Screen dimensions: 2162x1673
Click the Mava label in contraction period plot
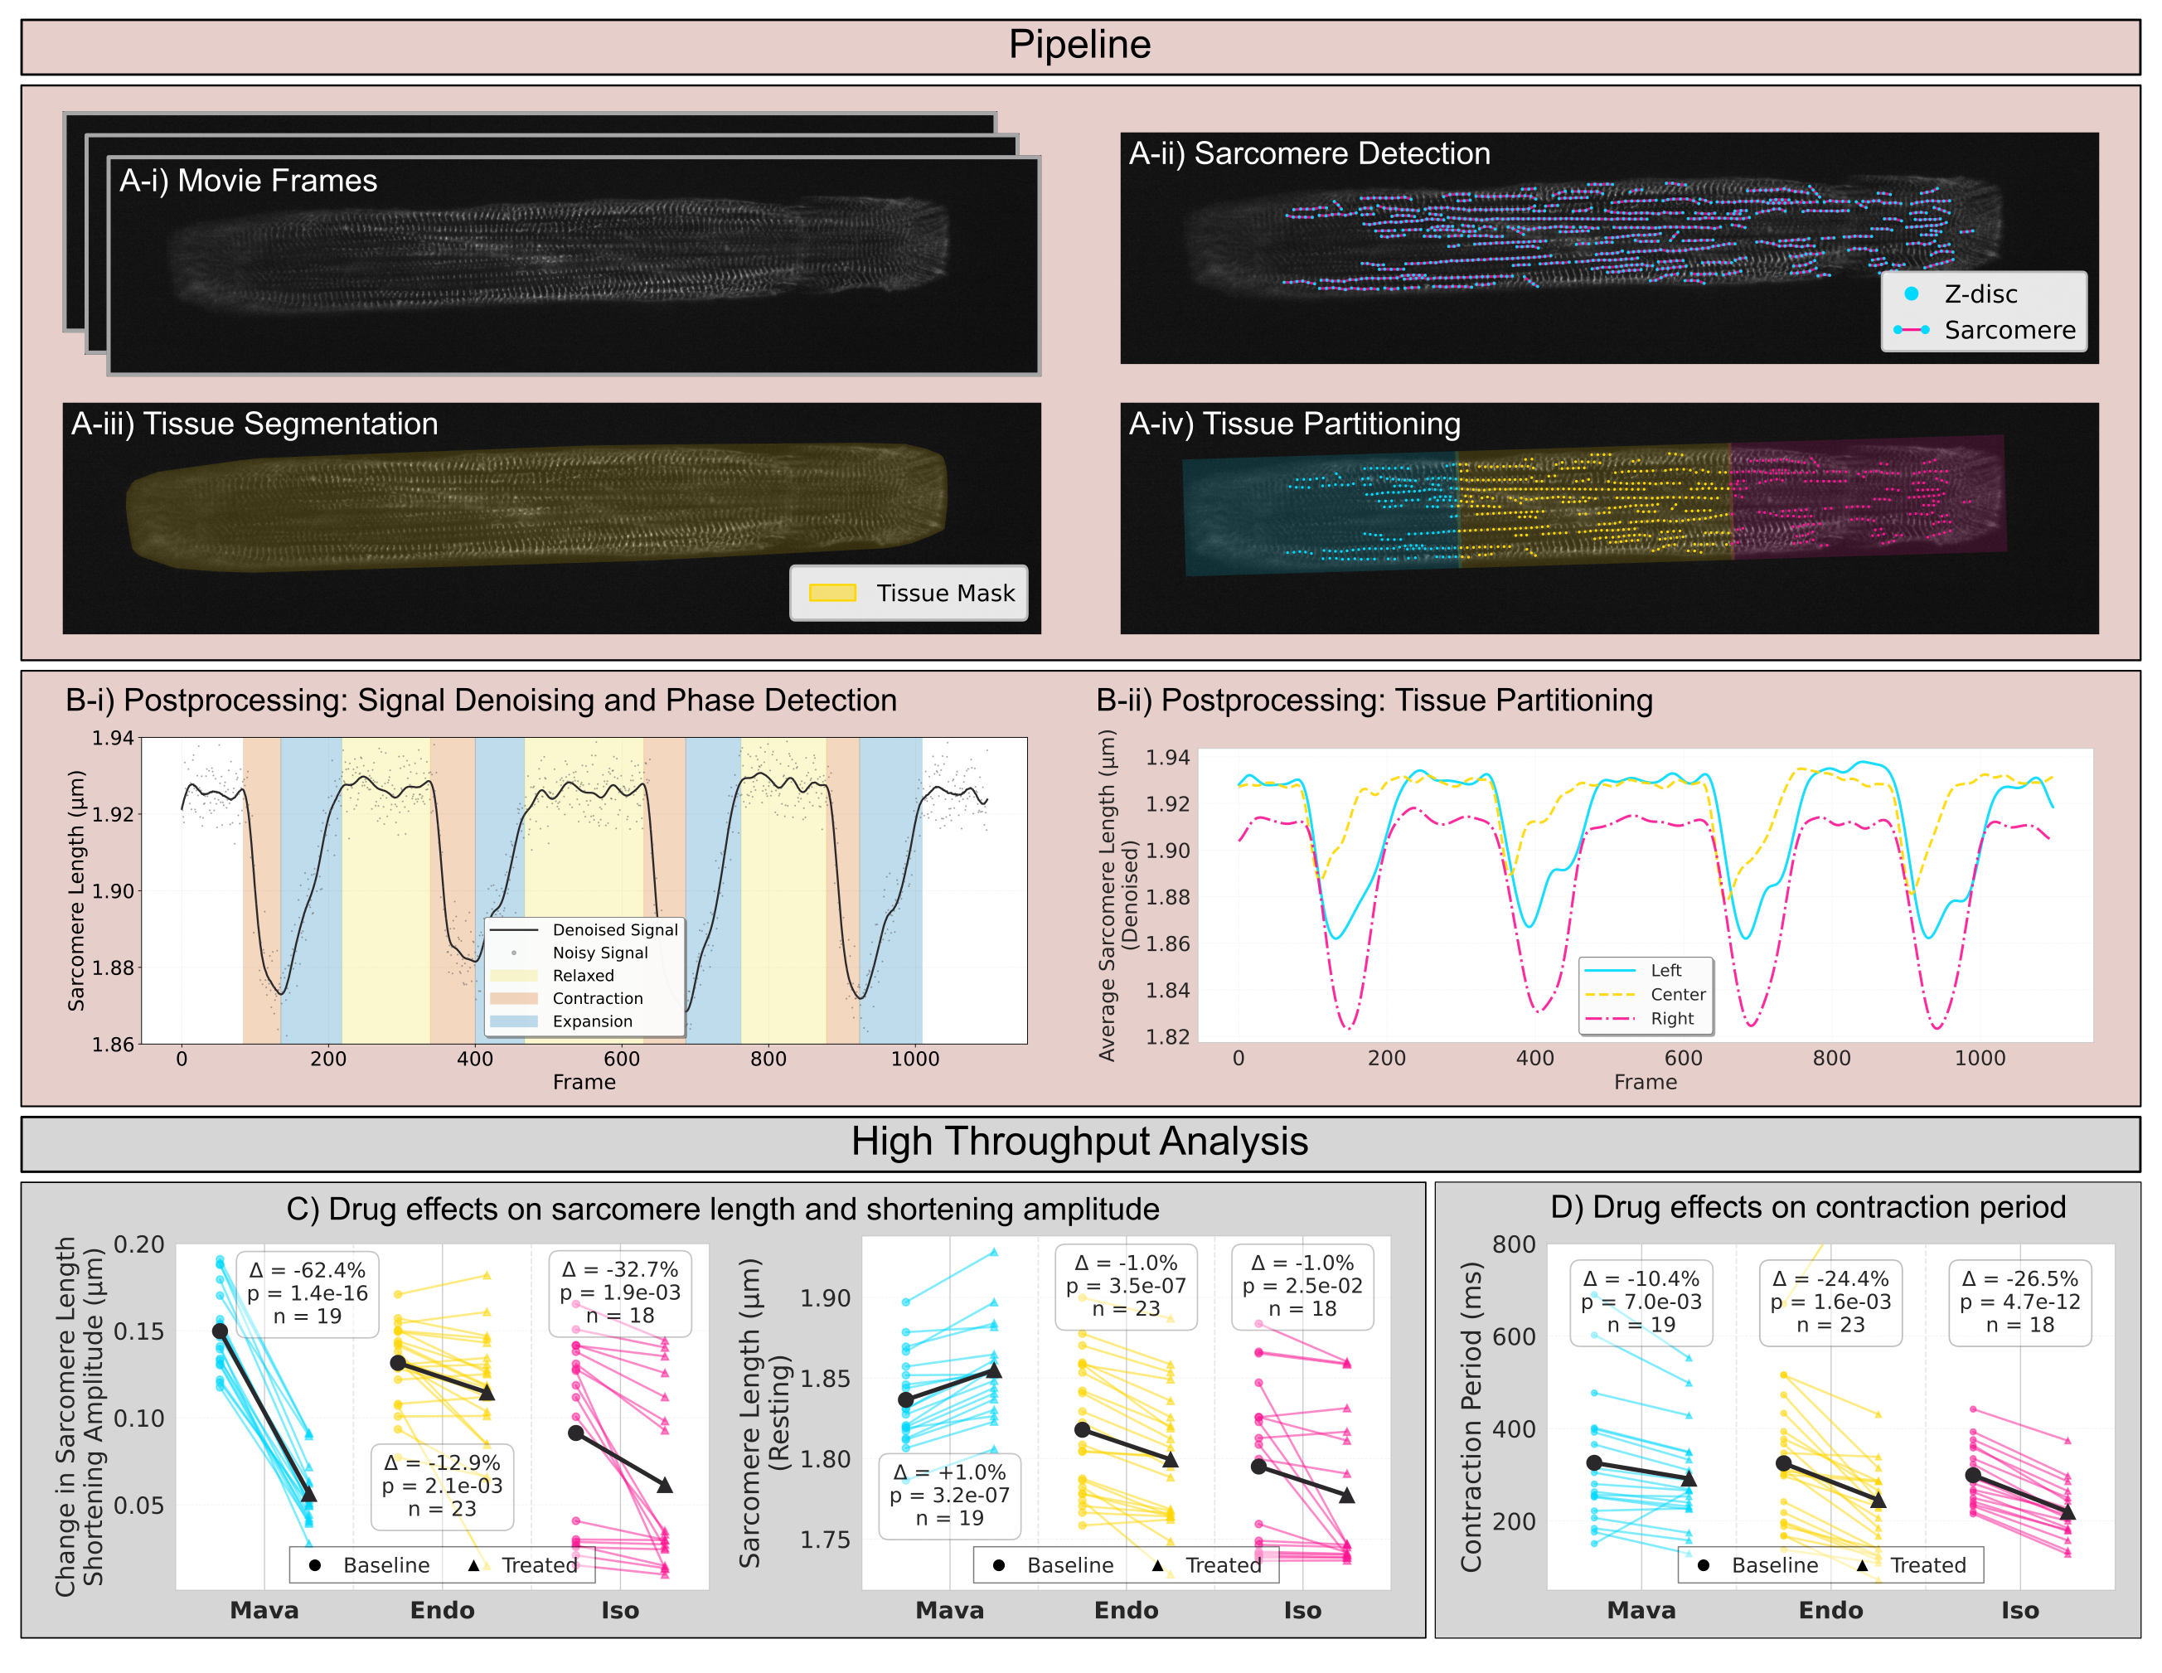[1641, 1611]
